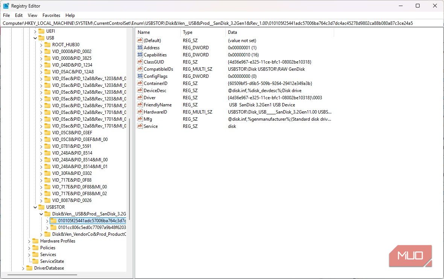This screenshot has height=279, width=444.
Task: Open the View menu
Action: pyautogui.click(x=32, y=15)
